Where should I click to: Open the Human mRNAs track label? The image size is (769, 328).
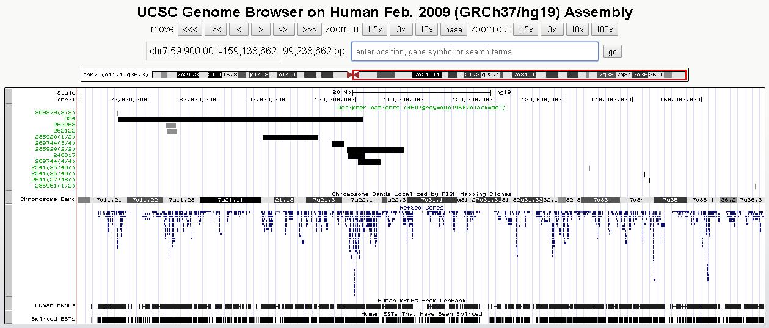56,305
